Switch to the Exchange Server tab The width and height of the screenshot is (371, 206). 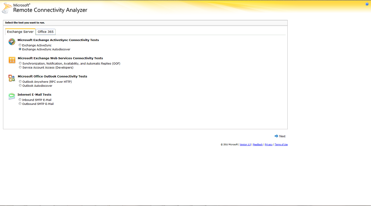(20, 32)
